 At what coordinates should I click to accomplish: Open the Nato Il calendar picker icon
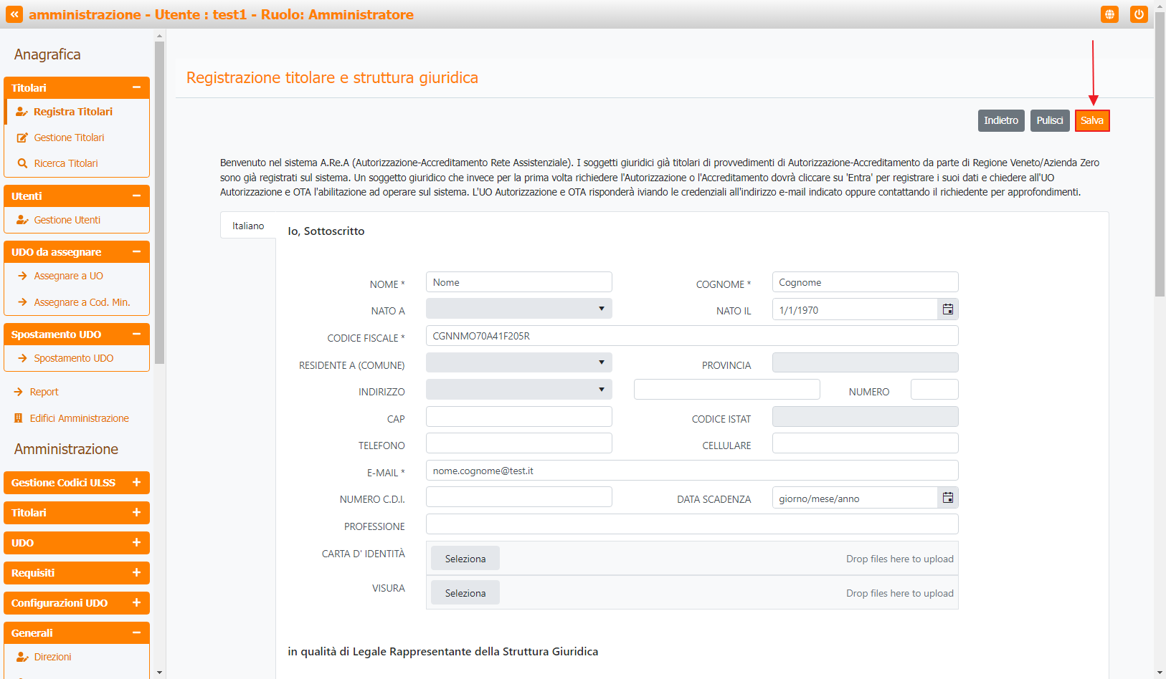coord(947,309)
